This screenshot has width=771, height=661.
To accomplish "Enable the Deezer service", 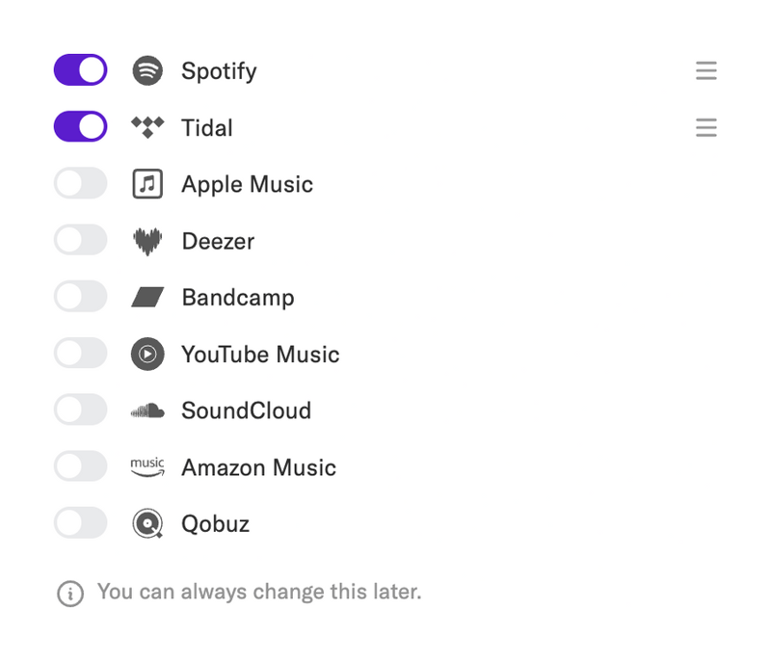I will click(x=80, y=240).
